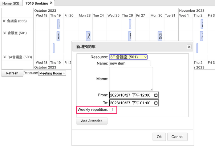Screen dimensions: 215x147
Task: Open calendar picker in From field
Action: (x=156, y=95)
